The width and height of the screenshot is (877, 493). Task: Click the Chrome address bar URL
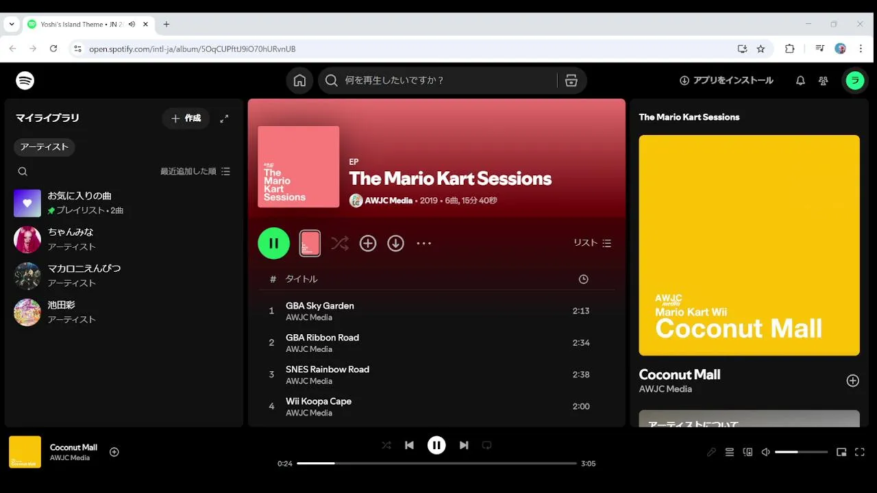coord(193,49)
